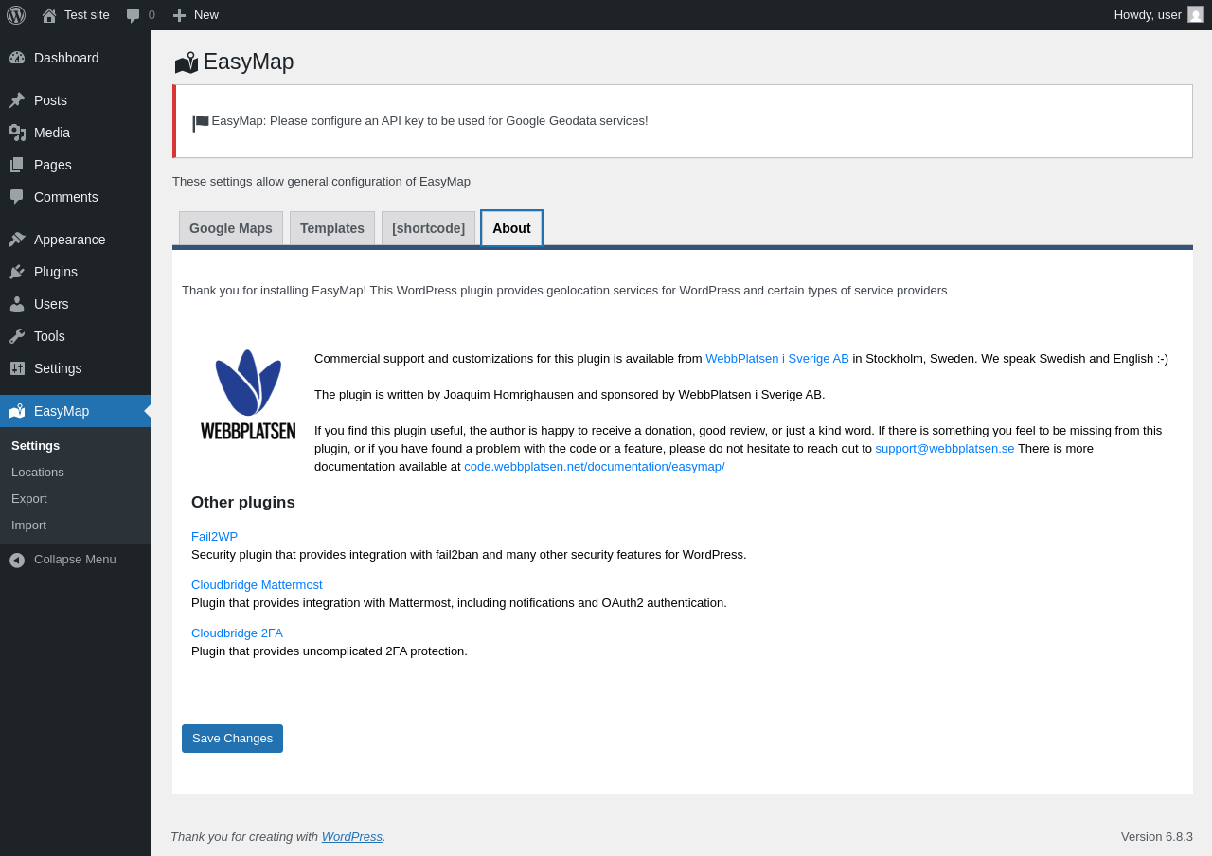Open Test site home icon

(x=49, y=15)
